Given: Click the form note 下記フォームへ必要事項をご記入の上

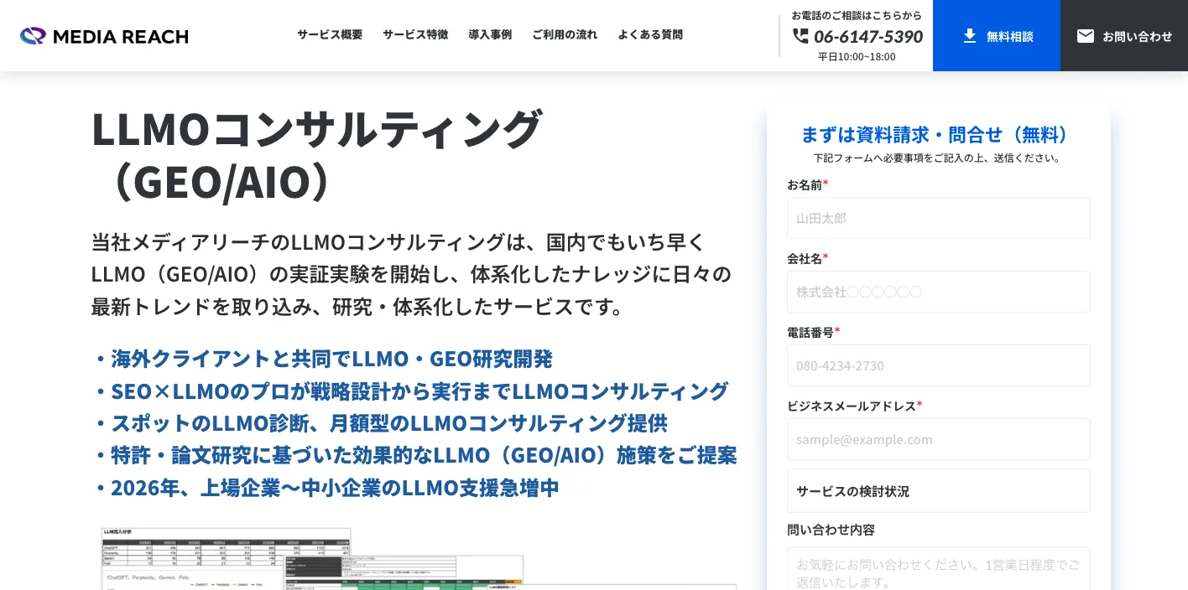Looking at the screenshot, I should click(x=938, y=158).
